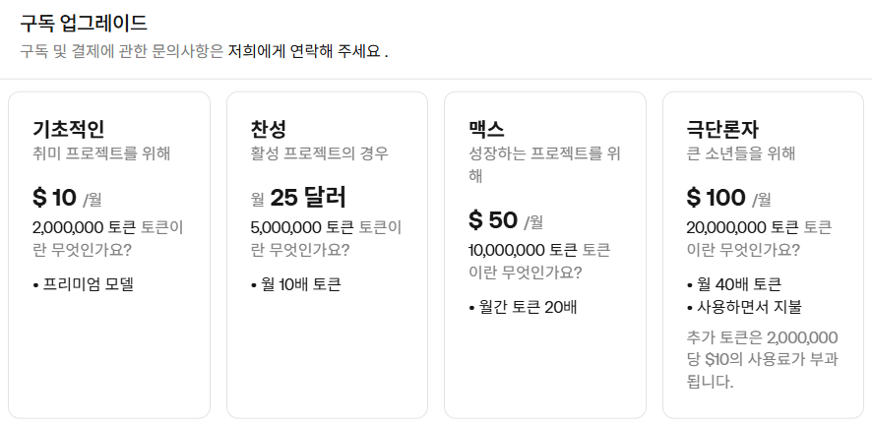This screenshot has height=425, width=872.
Task: Click the 추가 토큰은 2,000,000당 $10 note
Action: click(763, 359)
